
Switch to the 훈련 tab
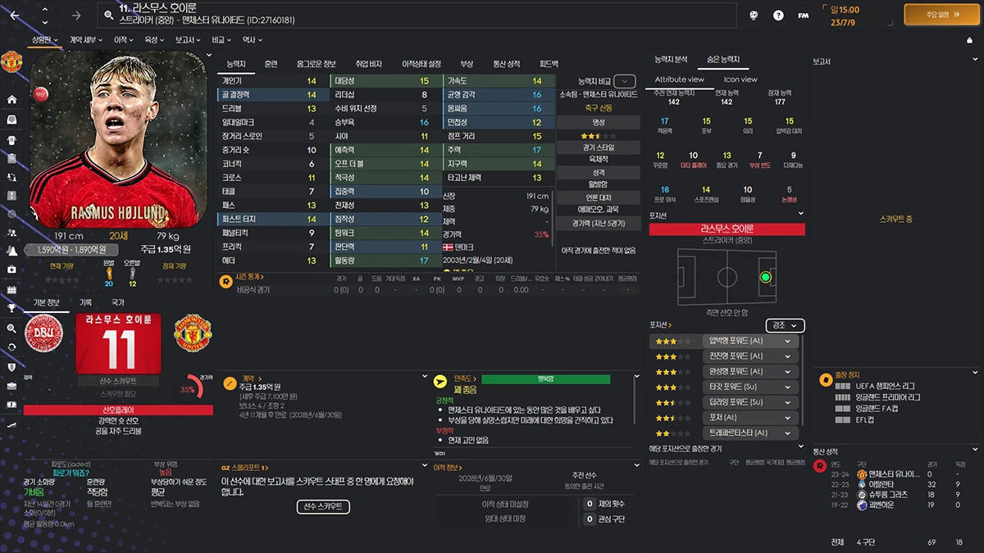271,63
